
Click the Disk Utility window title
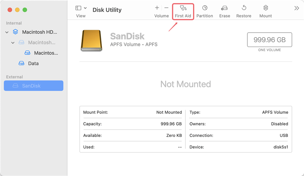pyautogui.click(x=107, y=10)
